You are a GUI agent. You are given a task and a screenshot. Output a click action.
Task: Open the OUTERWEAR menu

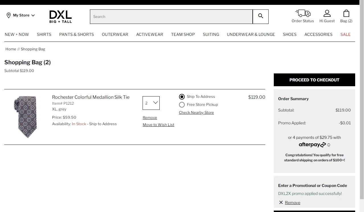115,34
